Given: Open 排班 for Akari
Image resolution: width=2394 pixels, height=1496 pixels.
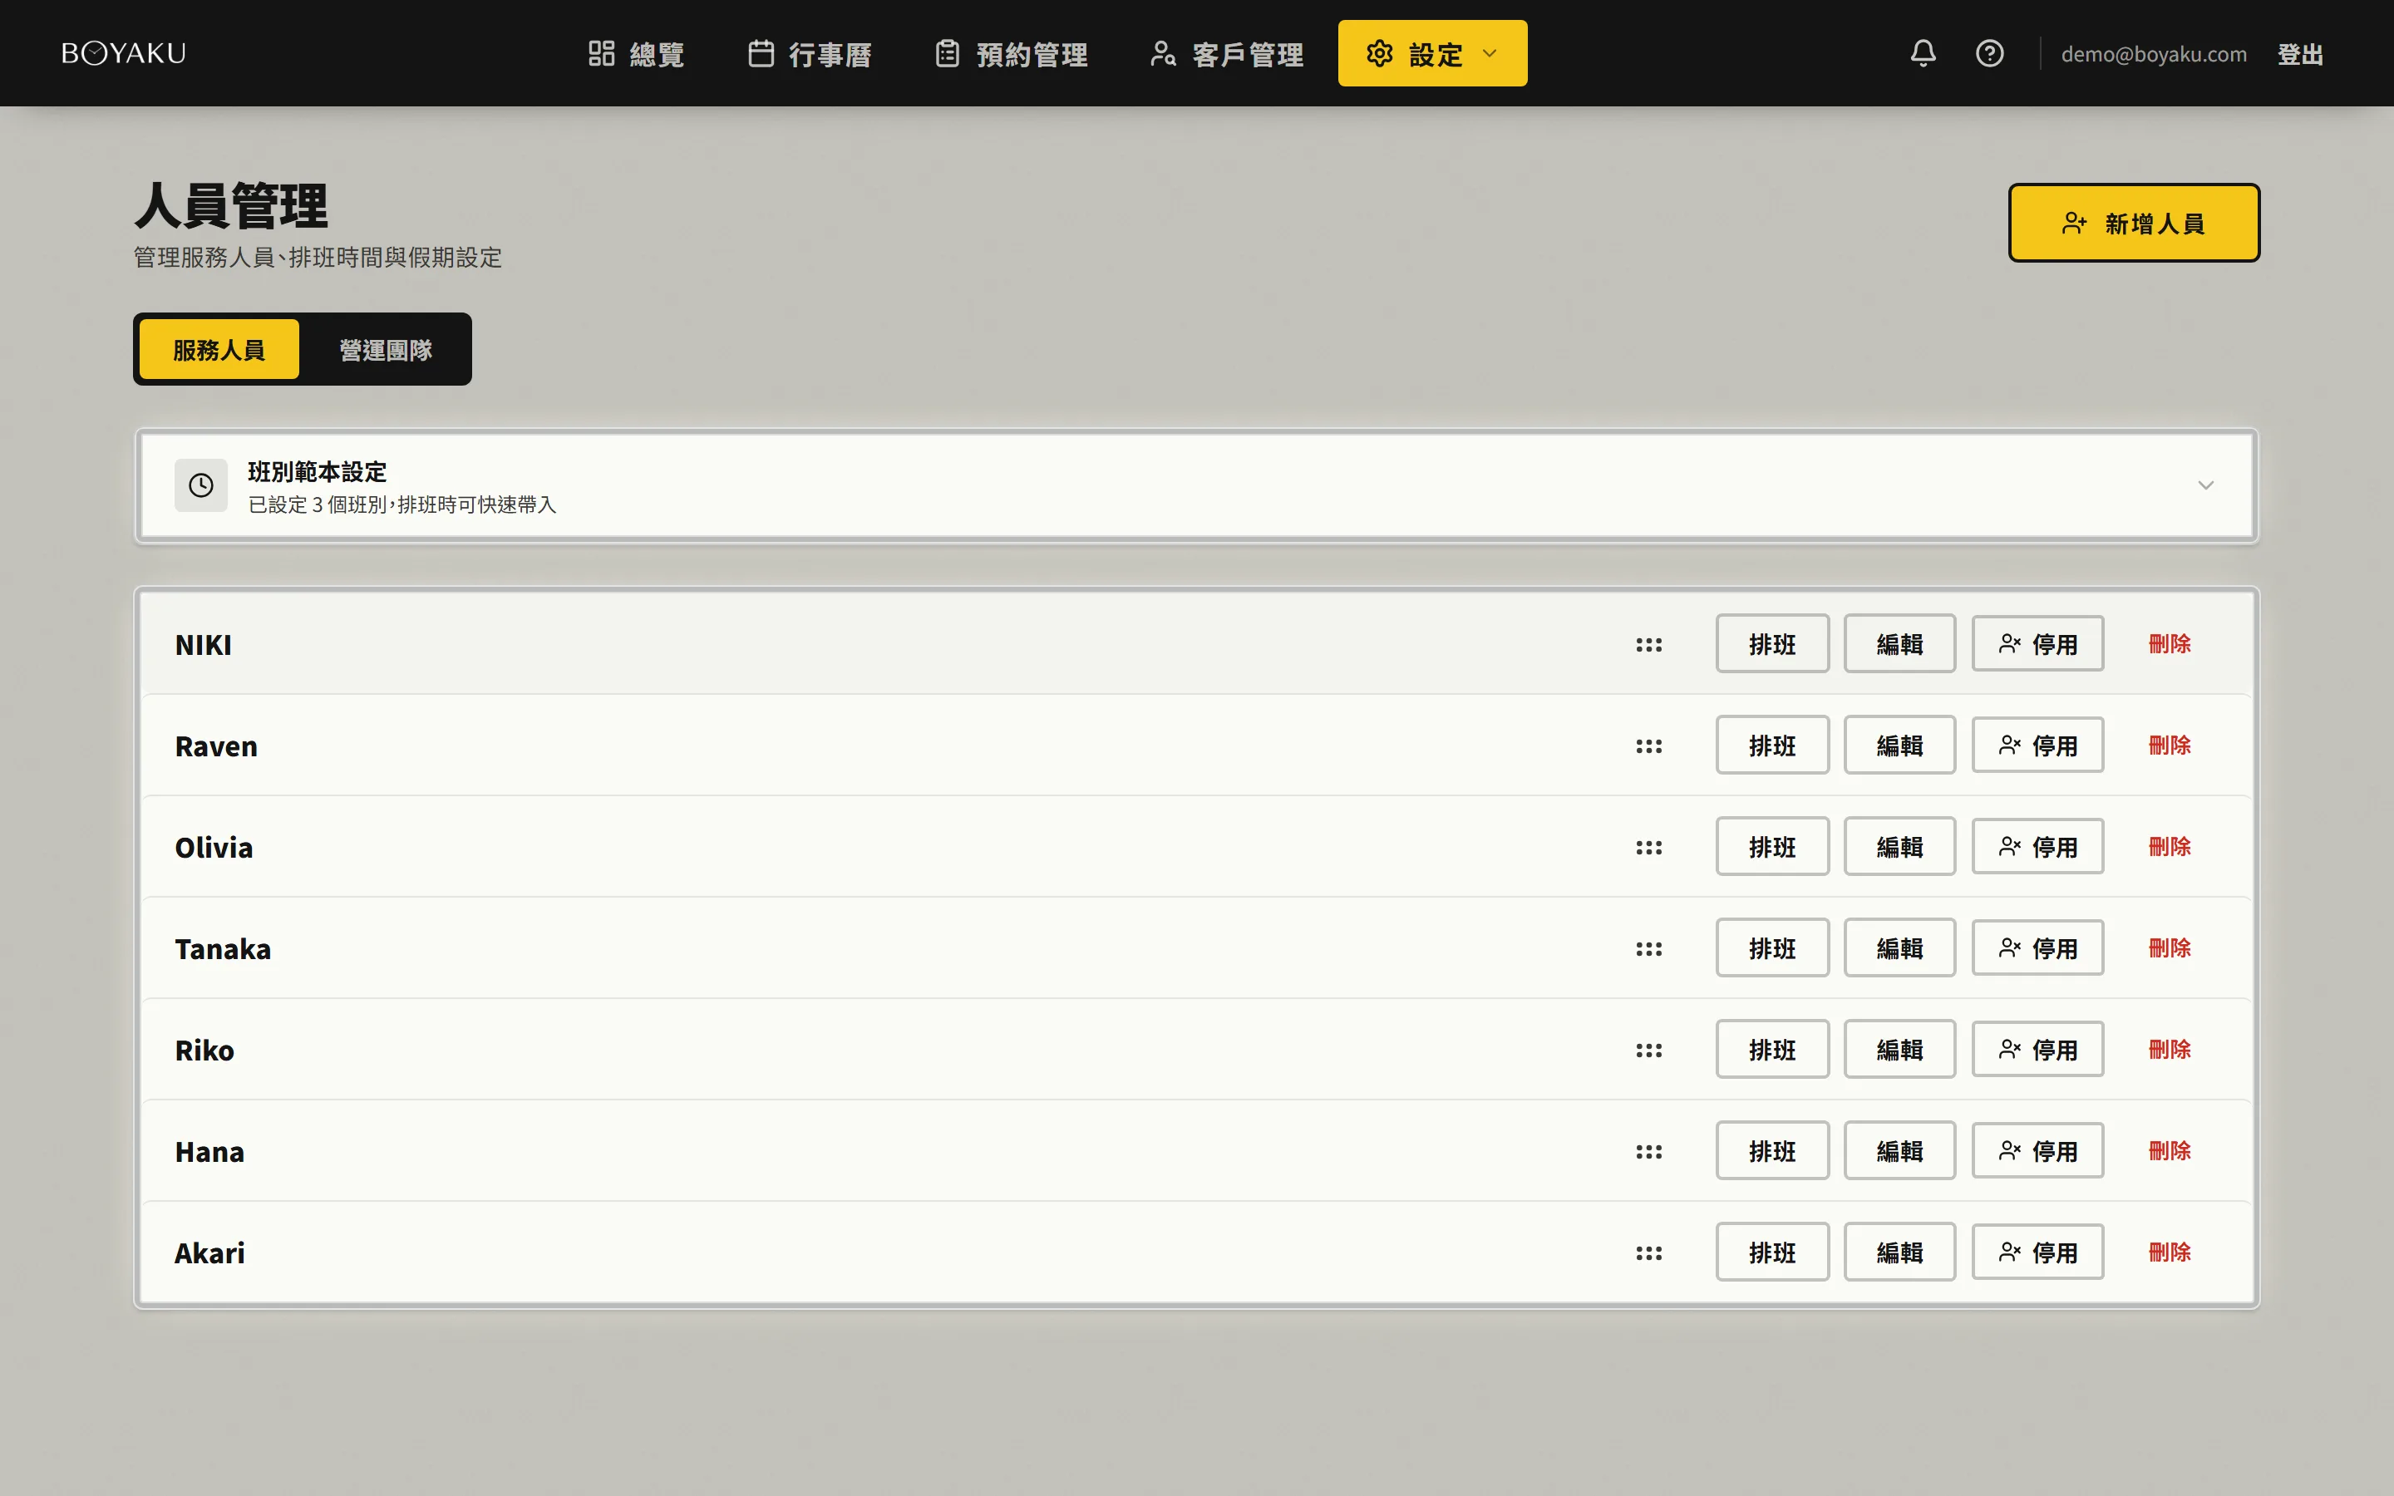Looking at the screenshot, I should pos(1771,1252).
